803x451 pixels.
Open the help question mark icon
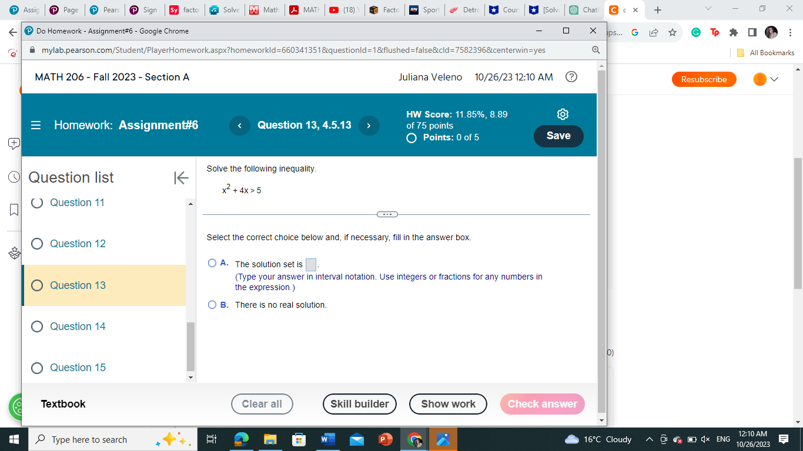(x=571, y=77)
